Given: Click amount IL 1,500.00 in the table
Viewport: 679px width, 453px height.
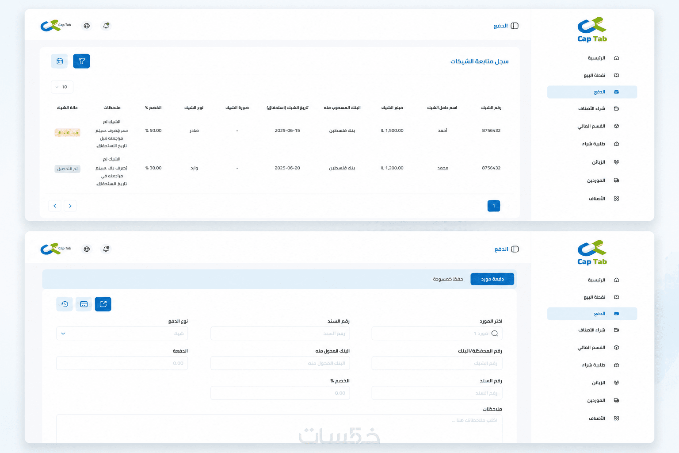Looking at the screenshot, I should (x=392, y=131).
